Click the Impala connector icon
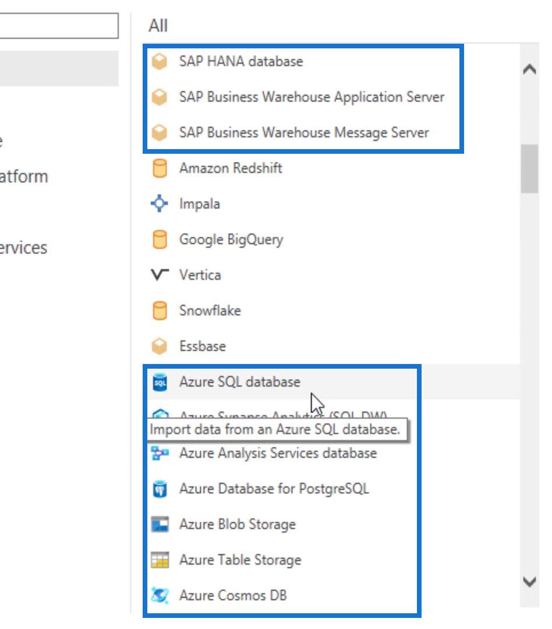Image resolution: width=552 pixels, height=629 pixels. click(x=159, y=204)
